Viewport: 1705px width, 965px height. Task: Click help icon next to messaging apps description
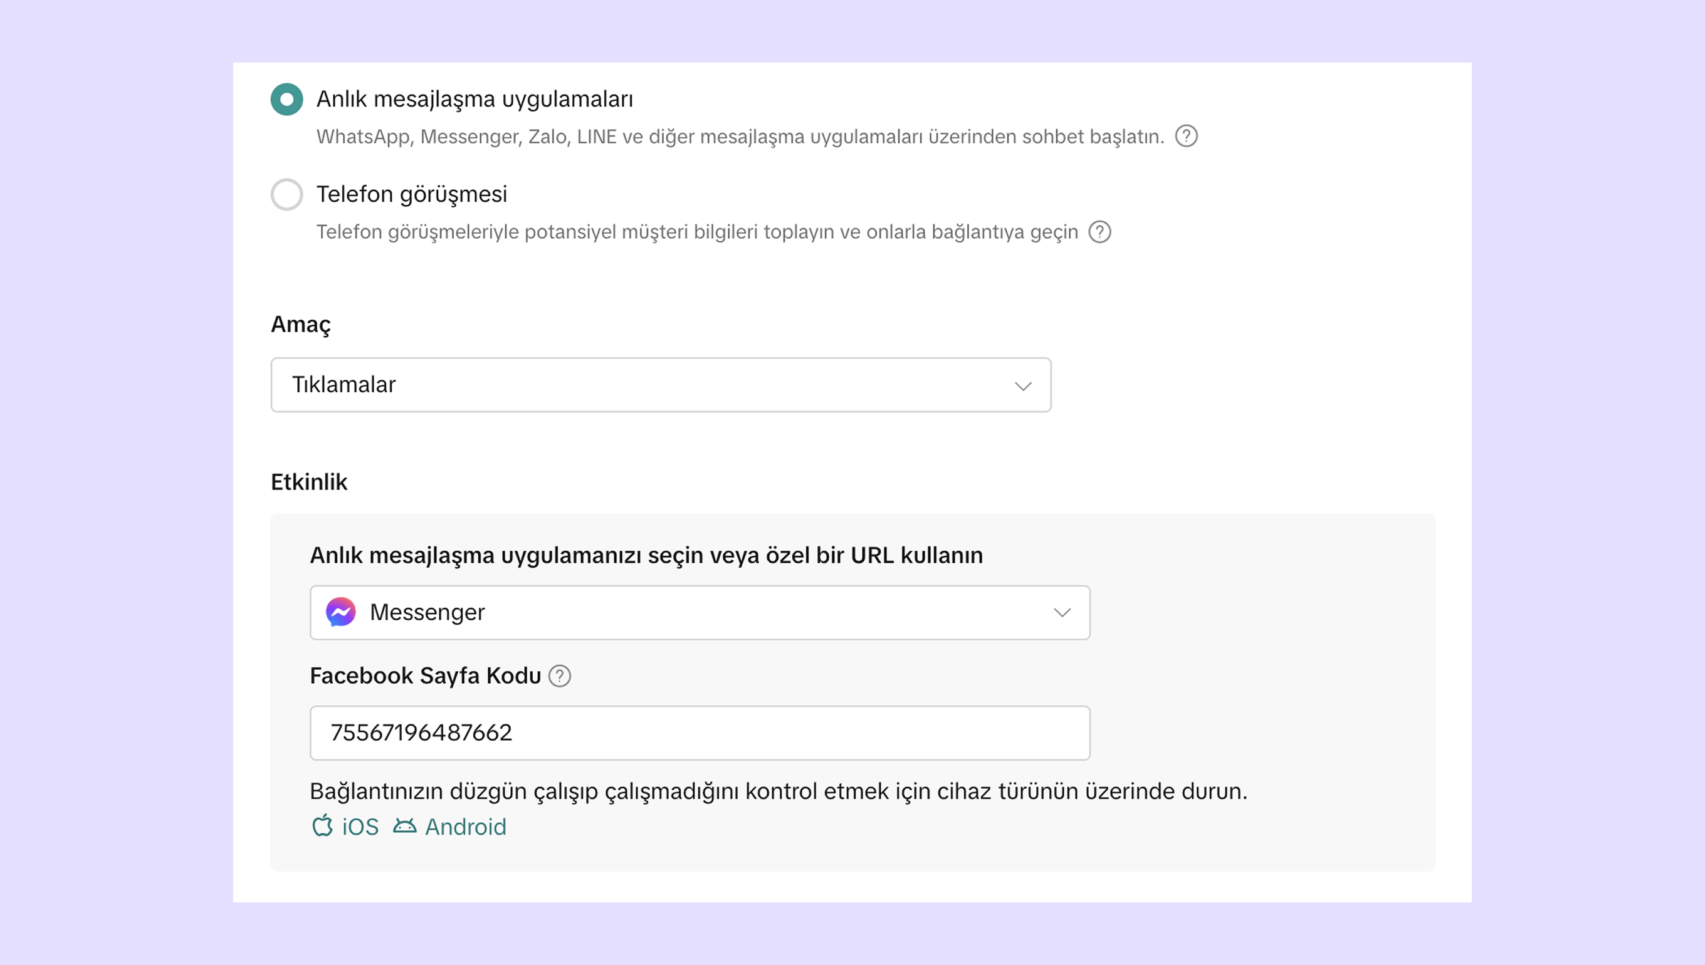(x=1186, y=137)
